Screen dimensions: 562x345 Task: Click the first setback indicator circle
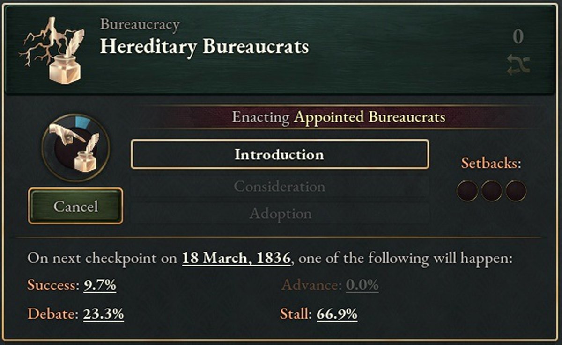pyautogui.click(x=467, y=191)
